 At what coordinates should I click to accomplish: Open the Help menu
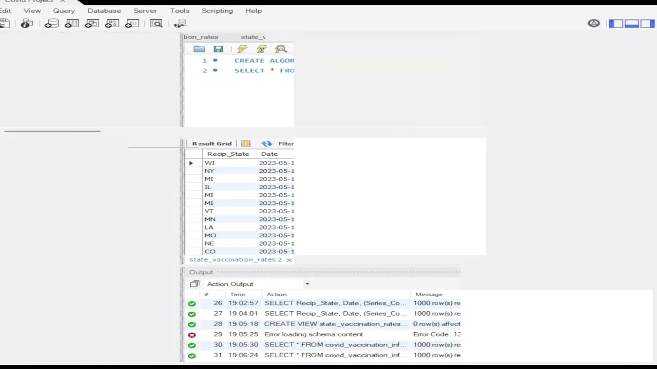254,11
